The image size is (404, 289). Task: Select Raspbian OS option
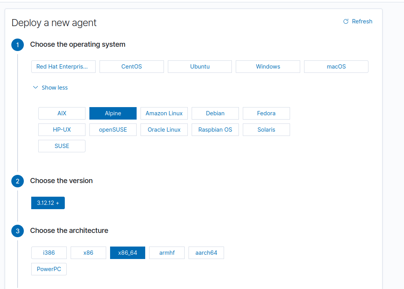[x=215, y=129]
